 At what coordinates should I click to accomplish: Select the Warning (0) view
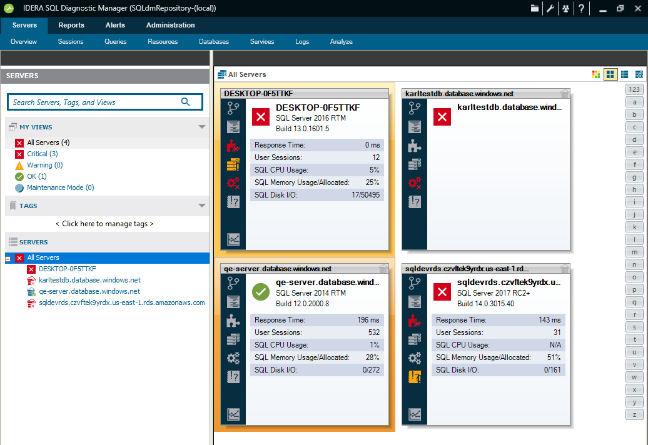tap(44, 165)
